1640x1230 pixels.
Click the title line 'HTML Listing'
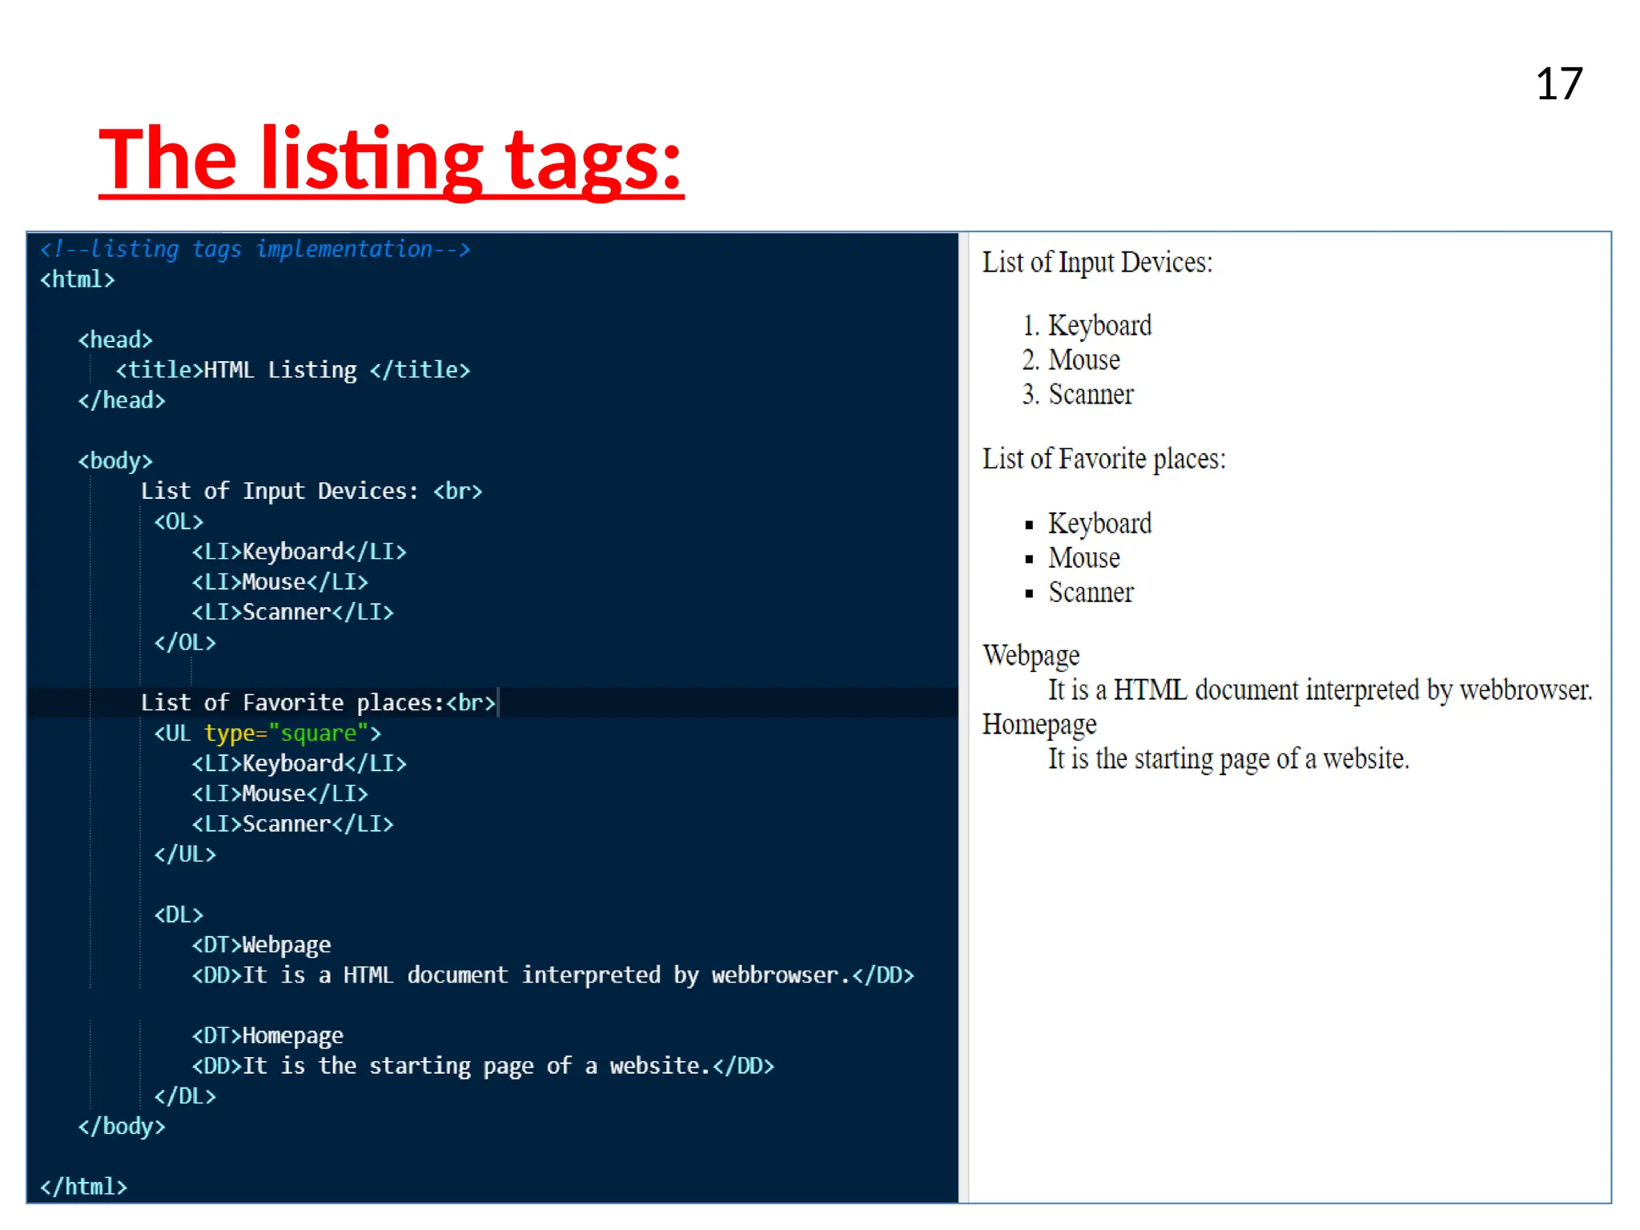coord(292,370)
